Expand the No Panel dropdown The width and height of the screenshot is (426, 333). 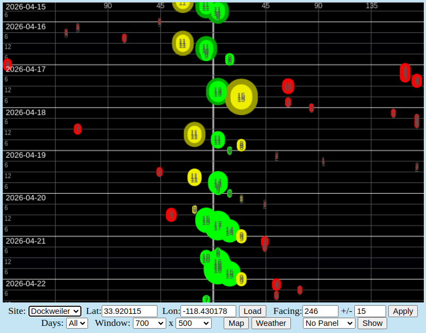pyautogui.click(x=329, y=323)
